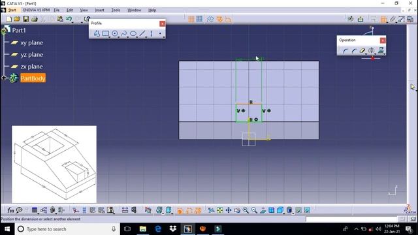
Task: Toggle Construction/Standard Element mode
Action: click(x=210, y=19)
